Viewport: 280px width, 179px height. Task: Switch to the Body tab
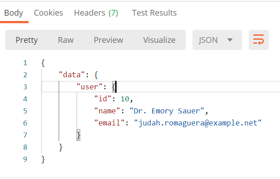tap(14, 13)
